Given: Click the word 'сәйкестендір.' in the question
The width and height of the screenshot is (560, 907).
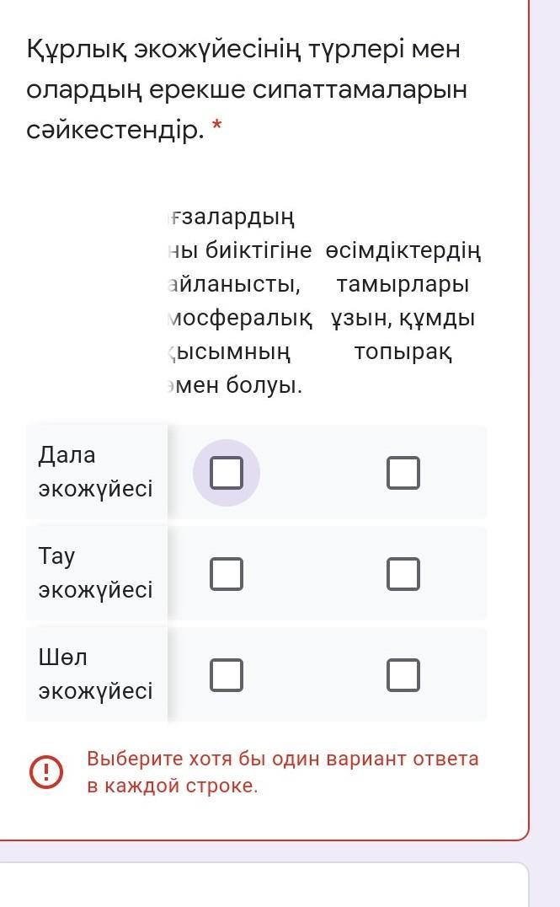Looking at the screenshot, I should [115, 131].
